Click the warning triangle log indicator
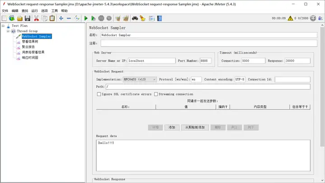 [290, 18]
